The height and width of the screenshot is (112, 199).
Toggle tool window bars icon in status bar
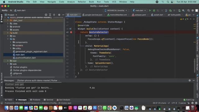pyautogui.click(x=2, y=103)
